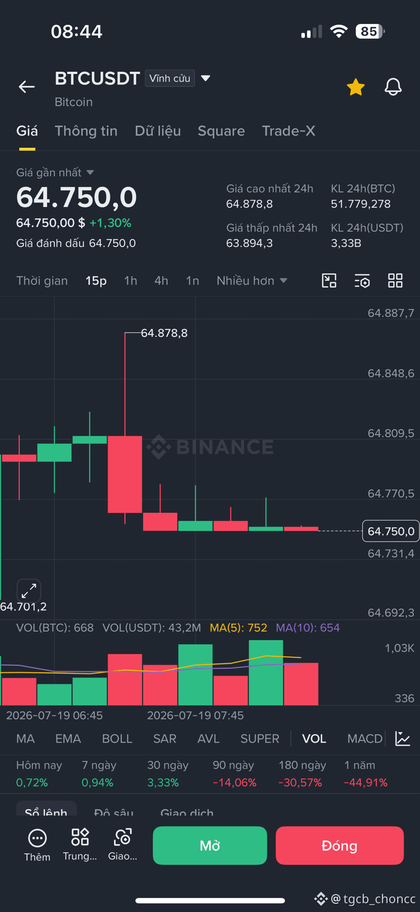Select the 90 ngày -14,06% change
The width and height of the screenshot is (420, 912).
[x=234, y=773]
